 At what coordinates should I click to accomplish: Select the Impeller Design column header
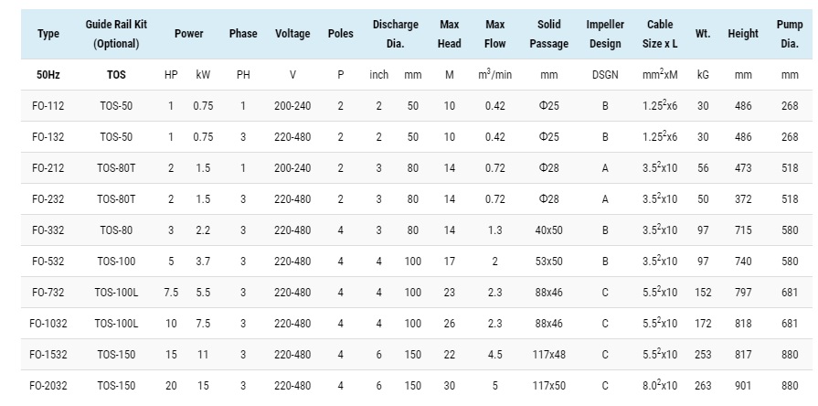605,34
